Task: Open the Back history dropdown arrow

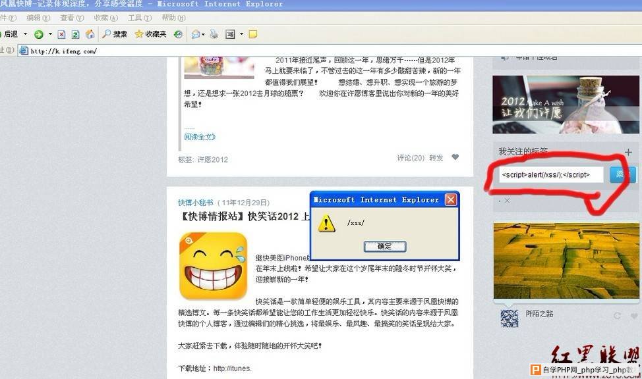Action: point(26,34)
